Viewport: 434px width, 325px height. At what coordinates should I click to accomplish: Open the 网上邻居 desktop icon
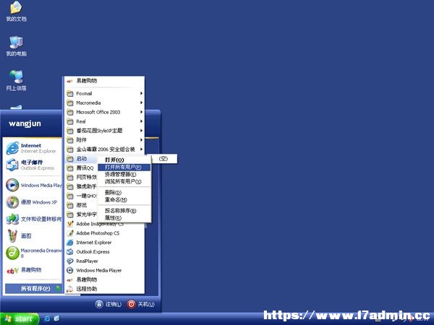pos(16,81)
